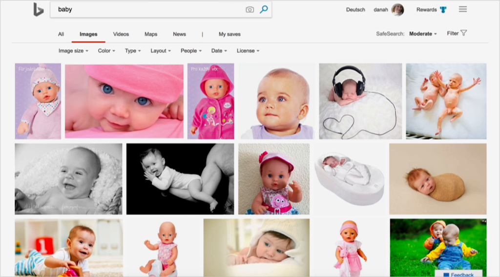Expand the Type filter dropdown

133,51
